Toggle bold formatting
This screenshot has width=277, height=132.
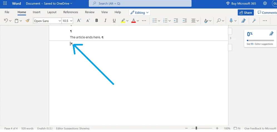tap(97, 20)
